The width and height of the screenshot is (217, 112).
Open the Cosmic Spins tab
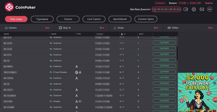[146, 19]
